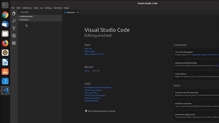
Task: Open the Debug menu
Action: [x=48, y=8]
